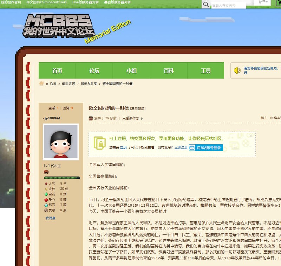Open the 帖子 search type dropdown
The height and width of the screenshot is (266, 281).
pos(263,2)
